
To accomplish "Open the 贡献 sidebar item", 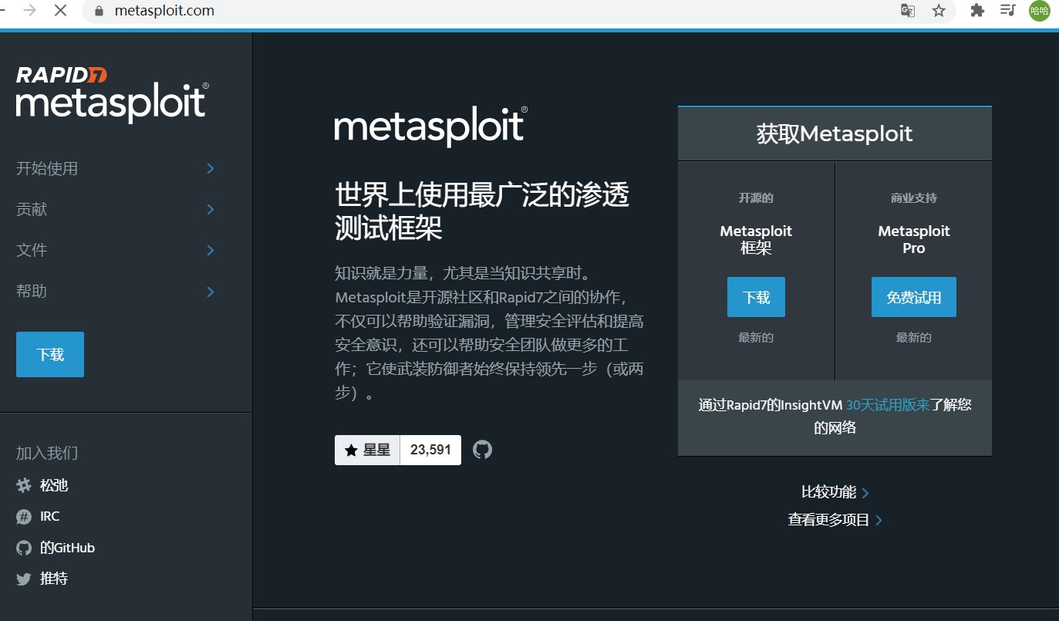I will pos(32,209).
